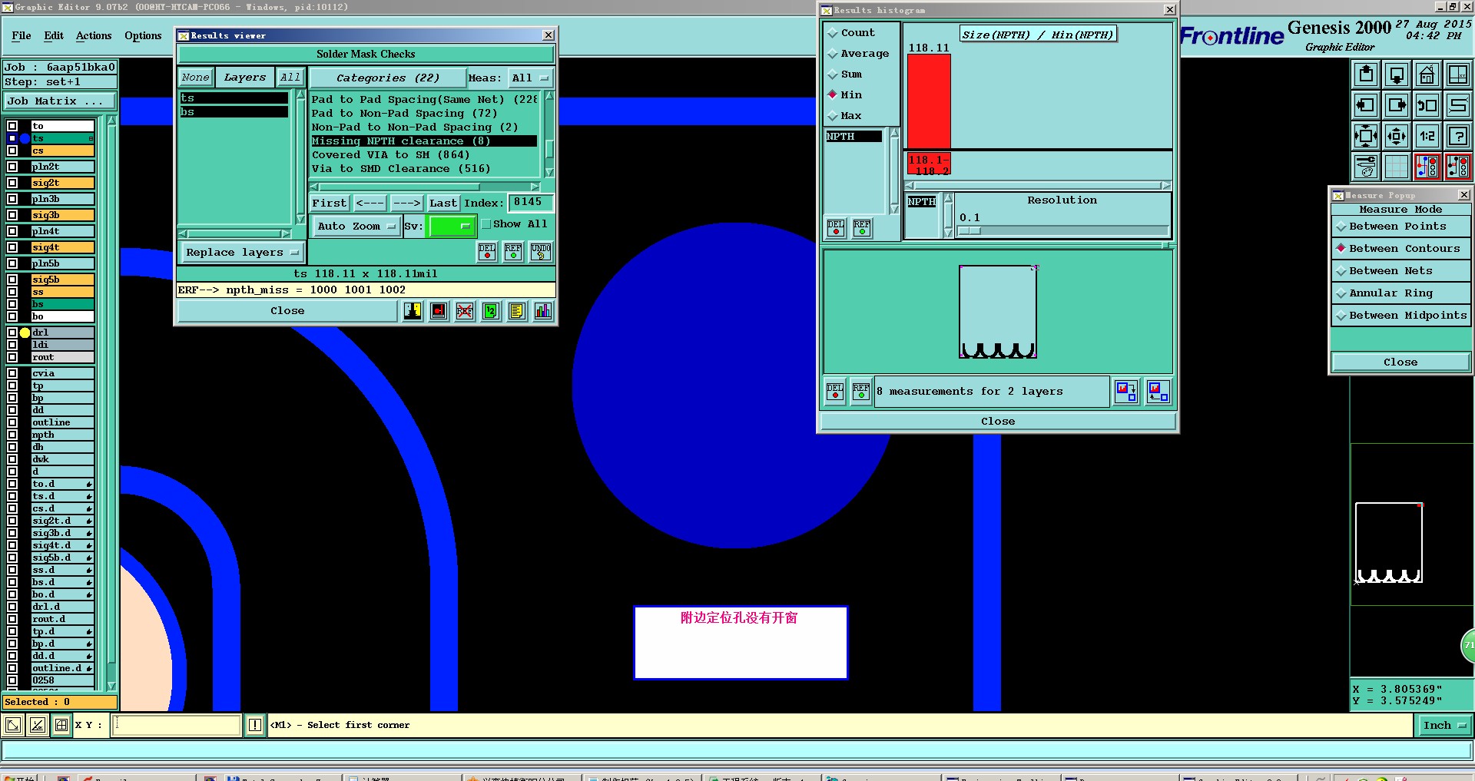Click the XY window pane icon
1475x781 pixels.
1457,74
